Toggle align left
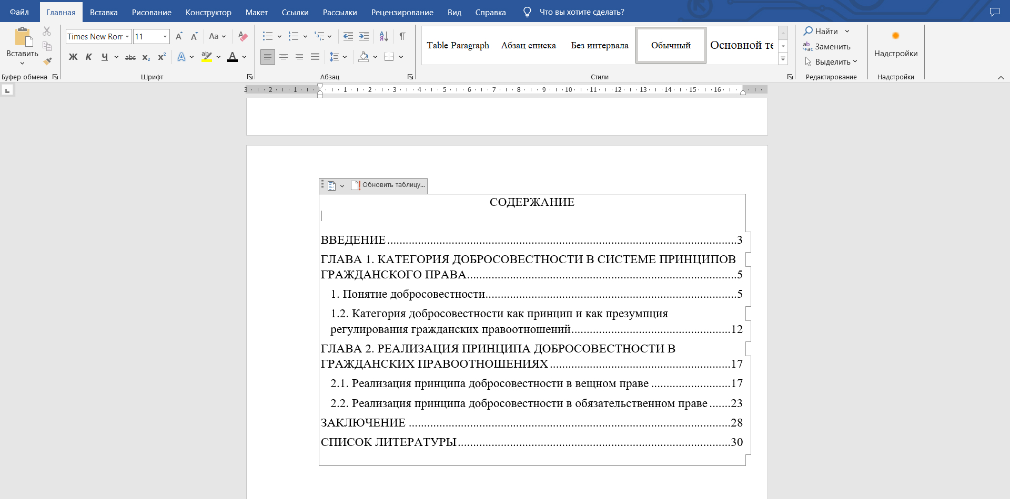 click(x=268, y=57)
